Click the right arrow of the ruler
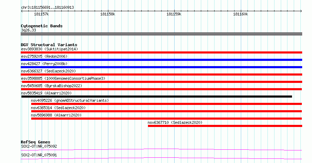 pyautogui.click(x=301, y=11)
